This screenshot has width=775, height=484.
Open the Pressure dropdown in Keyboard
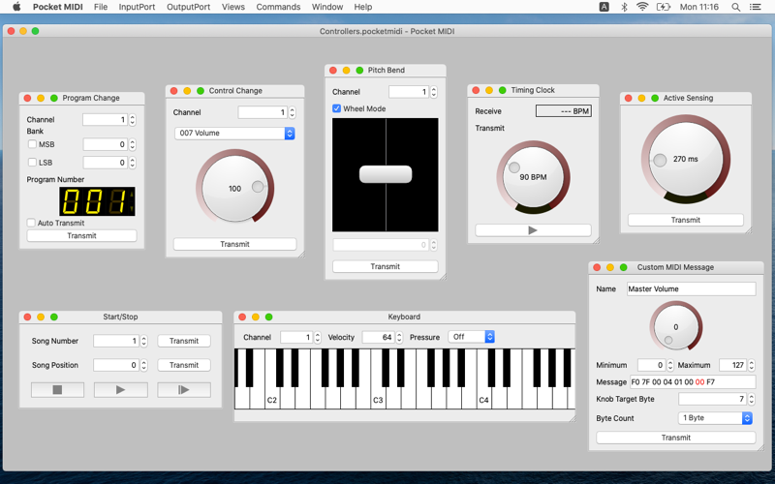pos(471,337)
